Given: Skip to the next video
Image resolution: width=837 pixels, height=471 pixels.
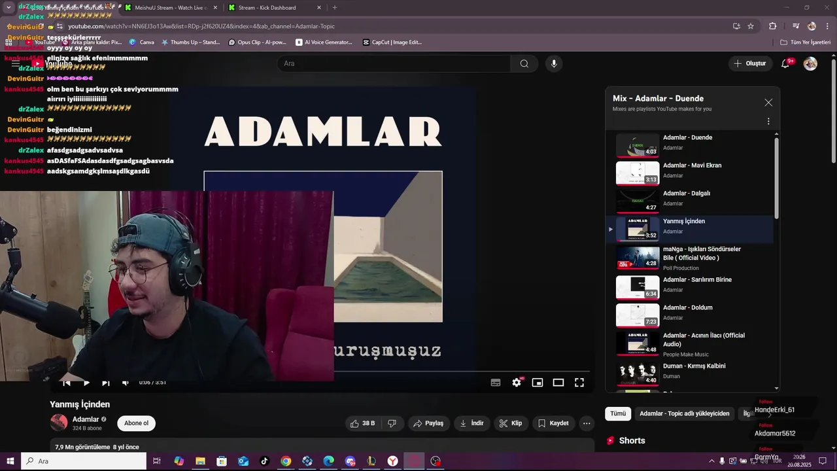Looking at the screenshot, I should (x=106, y=383).
